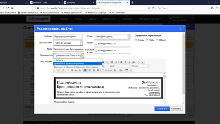Select Применяется в Панели Управления option
This screenshot has width=220, height=124.
tap(78, 63)
